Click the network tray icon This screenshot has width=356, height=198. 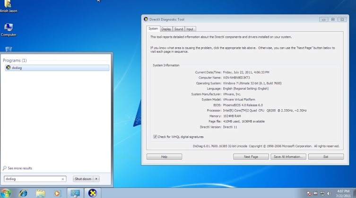tap(322, 193)
